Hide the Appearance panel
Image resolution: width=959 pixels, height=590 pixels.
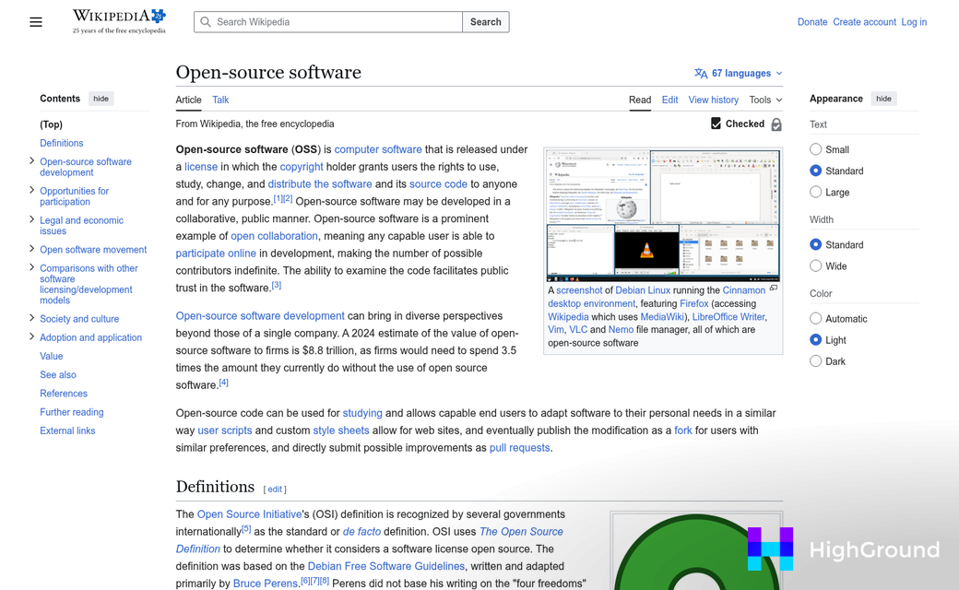coord(883,99)
